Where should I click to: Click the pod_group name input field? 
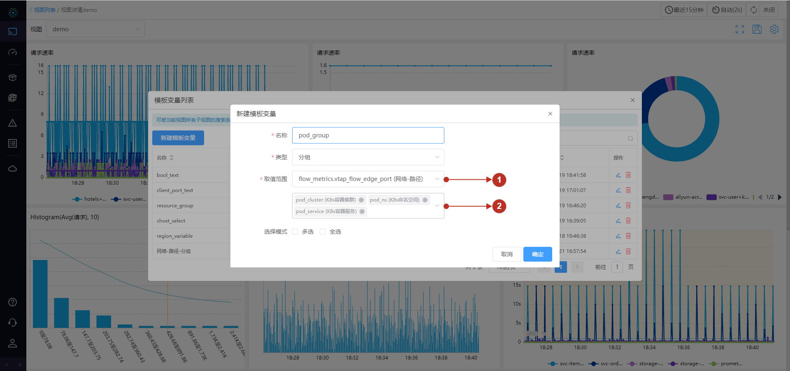click(368, 135)
